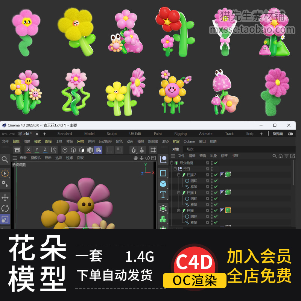Select the Text tool in the right toolbar
Screen dimensions: 301x301
pyautogui.click(x=163, y=195)
